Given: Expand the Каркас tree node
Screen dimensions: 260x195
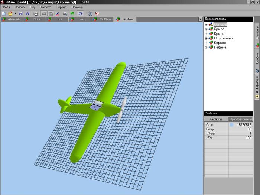Looking at the screenshot, I should click(206, 43).
